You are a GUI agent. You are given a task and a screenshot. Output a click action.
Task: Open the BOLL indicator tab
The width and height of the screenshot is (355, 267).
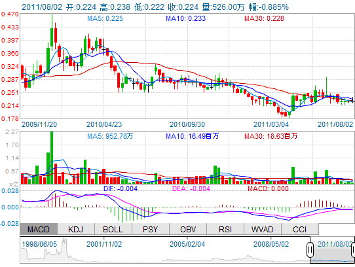coord(113,229)
